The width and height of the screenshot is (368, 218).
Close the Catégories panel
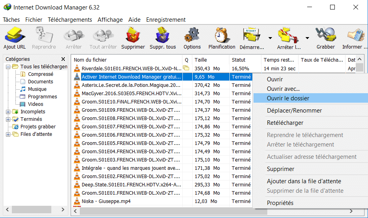tap(63, 59)
